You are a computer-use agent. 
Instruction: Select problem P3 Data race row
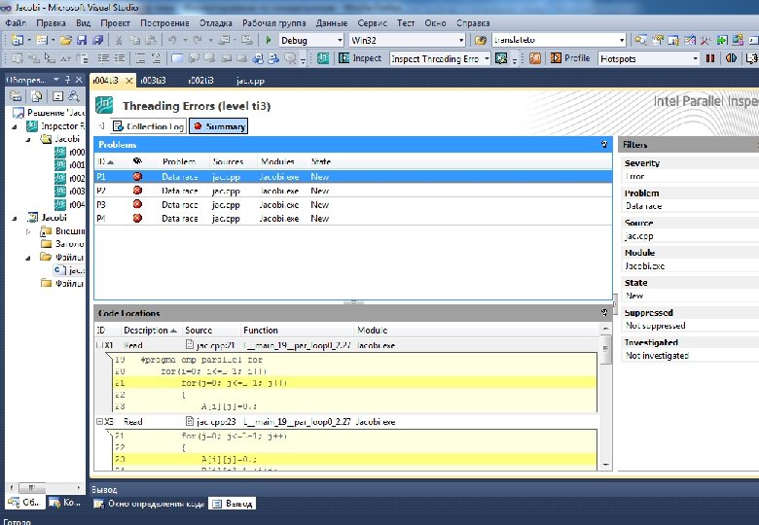[x=353, y=204]
